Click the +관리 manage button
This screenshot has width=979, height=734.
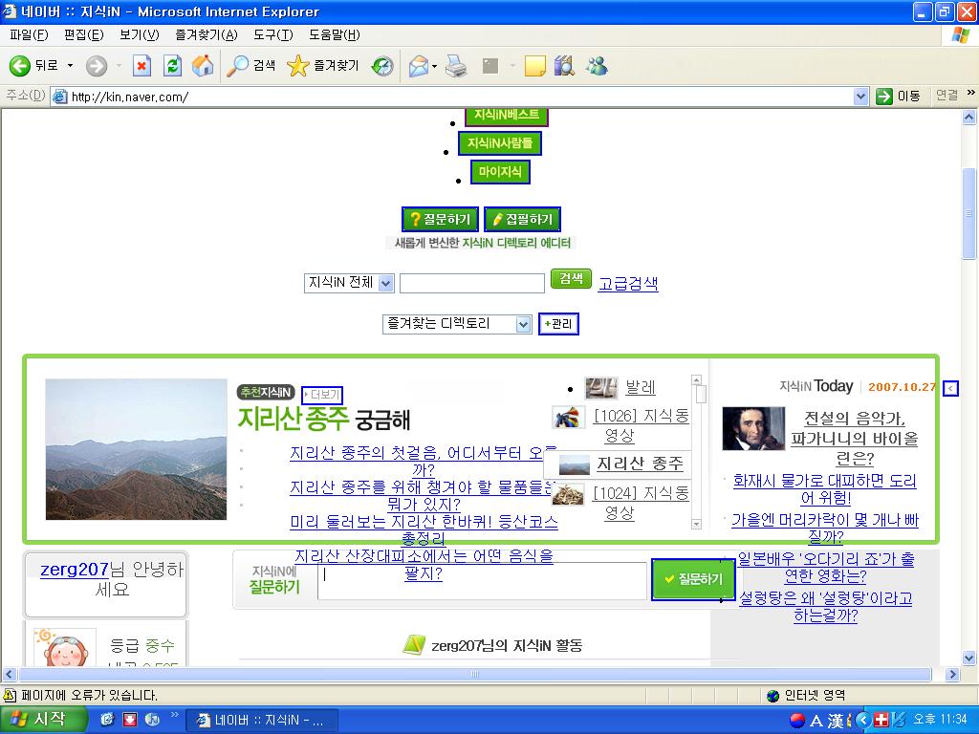tap(558, 324)
